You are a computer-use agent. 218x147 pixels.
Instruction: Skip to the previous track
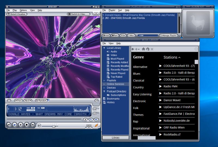tap(9, 125)
